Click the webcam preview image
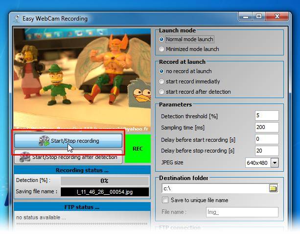 coord(82,80)
